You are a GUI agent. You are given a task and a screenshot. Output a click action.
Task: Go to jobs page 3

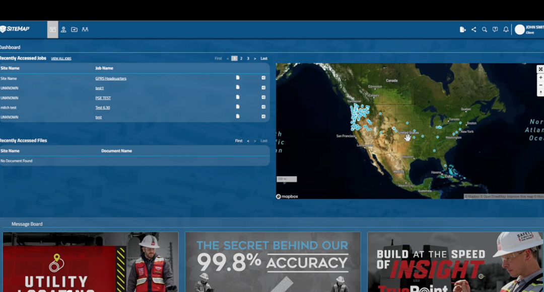click(248, 58)
